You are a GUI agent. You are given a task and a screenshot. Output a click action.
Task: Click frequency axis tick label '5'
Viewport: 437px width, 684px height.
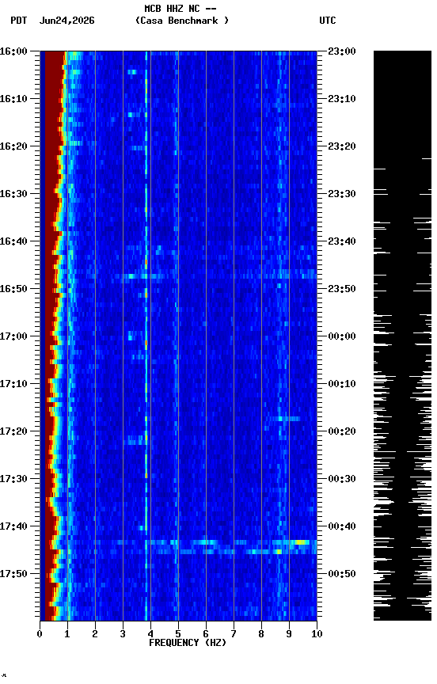tap(178, 634)
